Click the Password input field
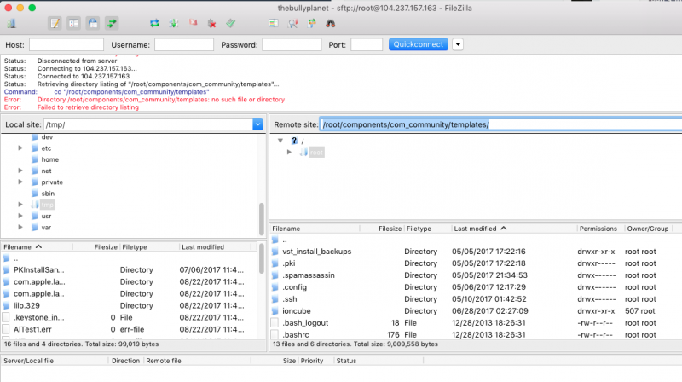The height and width of the screenshot is (382, 682). 292,44
